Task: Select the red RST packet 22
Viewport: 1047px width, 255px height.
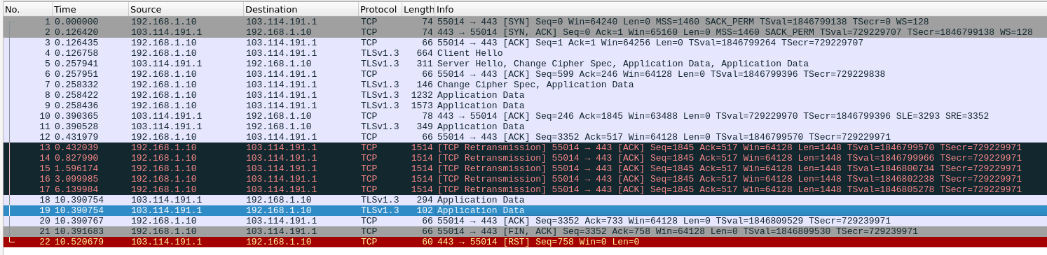Action: pyautogui.click(x=523, y=242)
